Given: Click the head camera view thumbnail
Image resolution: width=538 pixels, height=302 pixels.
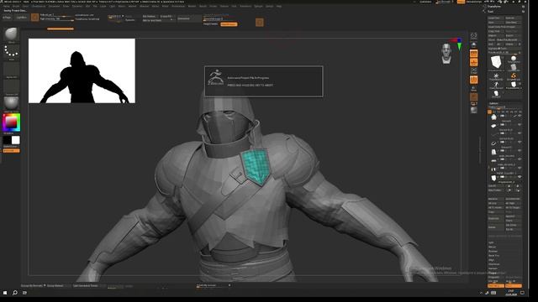Looking at the screenshot, I should (x=446, y=54).
